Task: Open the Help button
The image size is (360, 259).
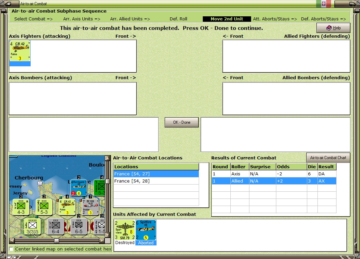Action: pos(333,28)
